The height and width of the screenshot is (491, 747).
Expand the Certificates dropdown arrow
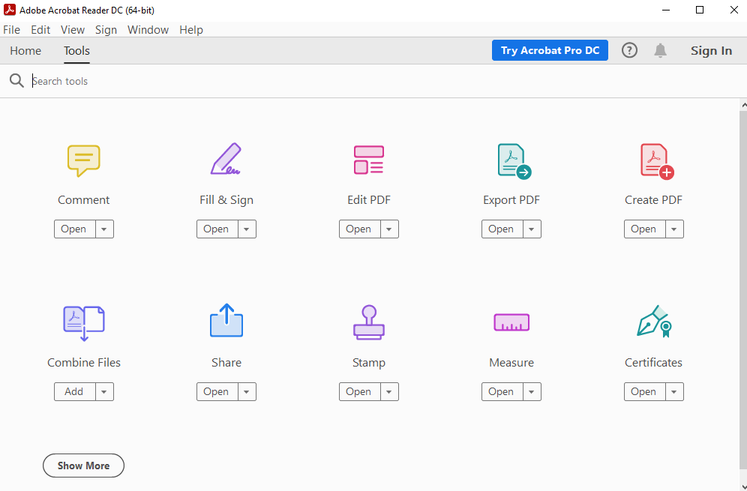(x=674, y=391)
